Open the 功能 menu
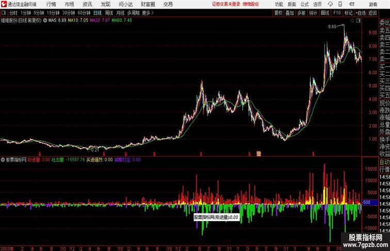This screenshot has width=390, height=251. [279, 4]
